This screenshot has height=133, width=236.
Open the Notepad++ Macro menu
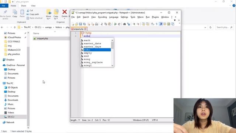click(x=140, y=17)
